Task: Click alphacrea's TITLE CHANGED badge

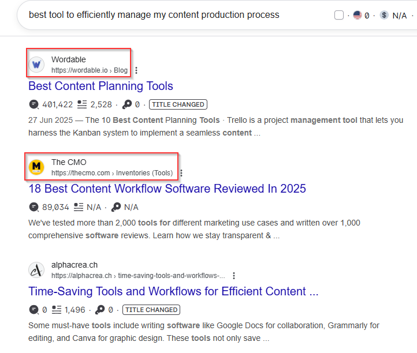Action: [151, 310]
